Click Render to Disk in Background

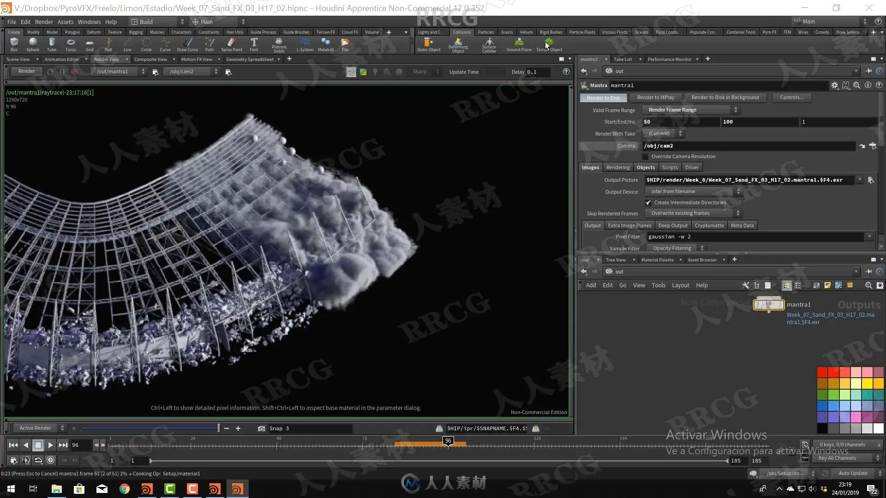pos(724,97)
